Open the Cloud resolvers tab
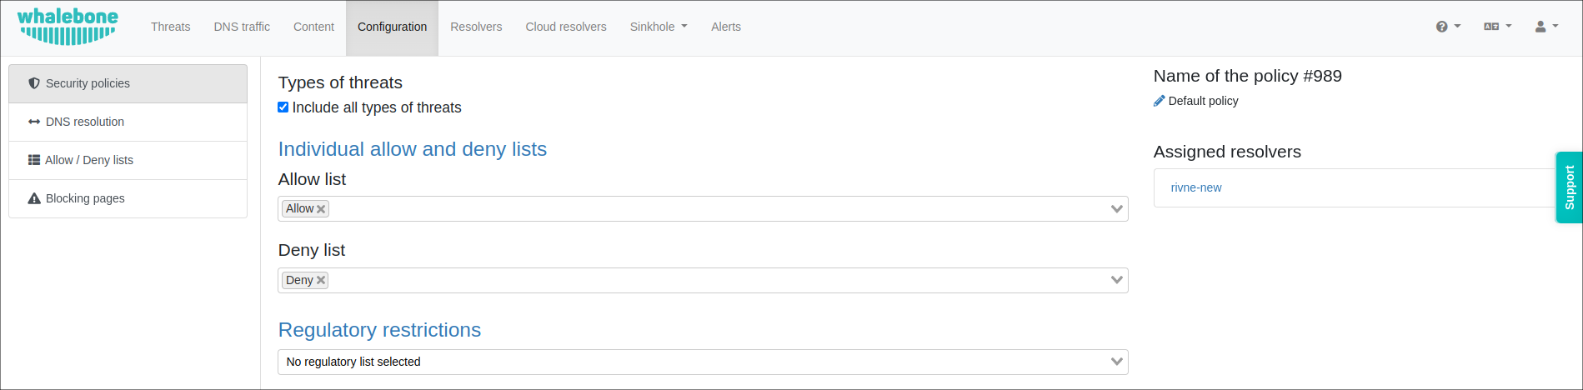The height and width of the screenshot is (390, 1583). point(566,27)
